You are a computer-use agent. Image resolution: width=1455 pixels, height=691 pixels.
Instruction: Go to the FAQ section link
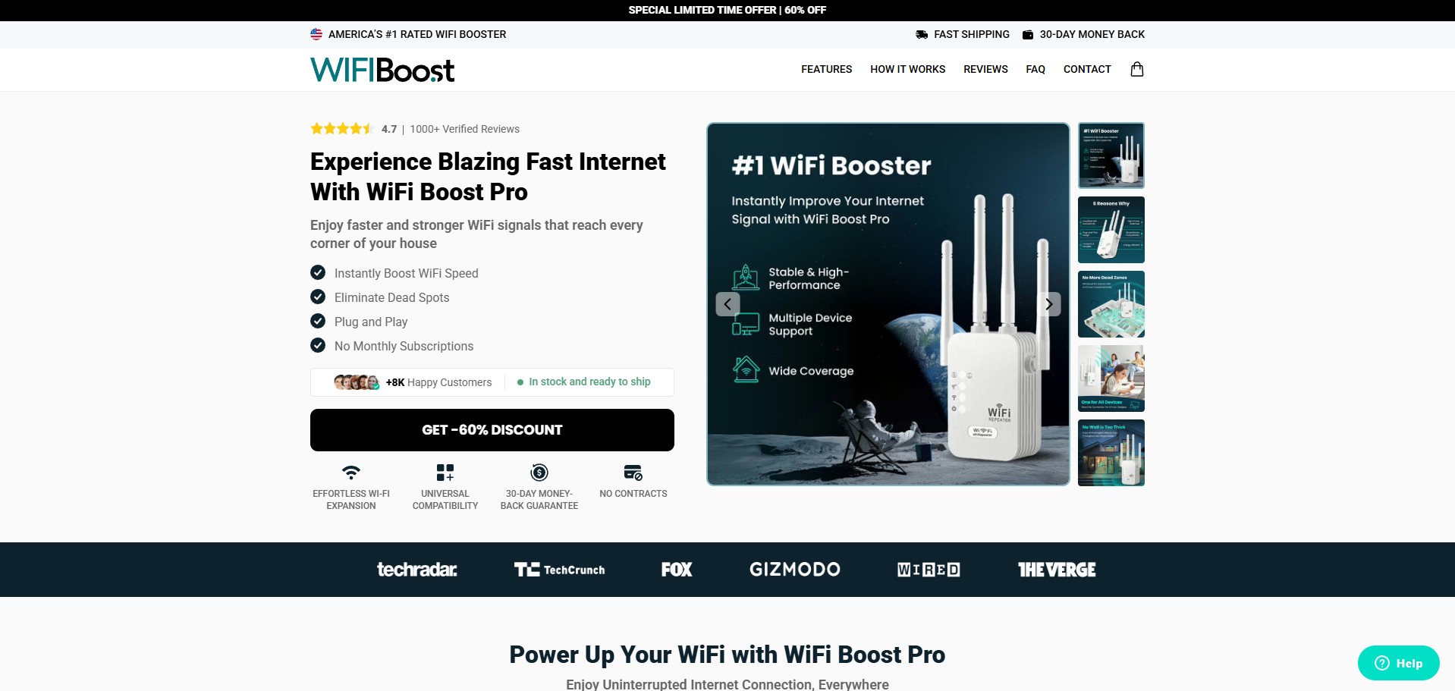(1035, 69)
